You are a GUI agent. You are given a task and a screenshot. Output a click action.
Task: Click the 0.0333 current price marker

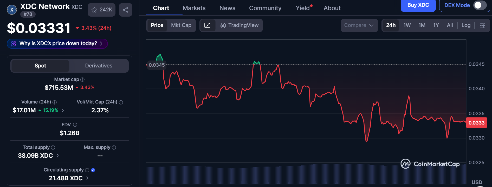(x=476, y=123)
